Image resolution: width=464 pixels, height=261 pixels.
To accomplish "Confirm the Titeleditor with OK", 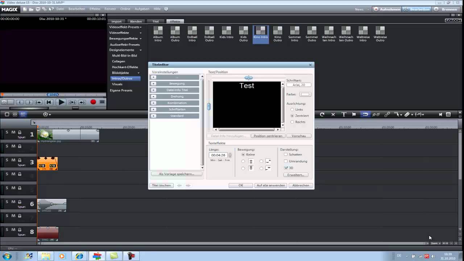I will point(241,185).
